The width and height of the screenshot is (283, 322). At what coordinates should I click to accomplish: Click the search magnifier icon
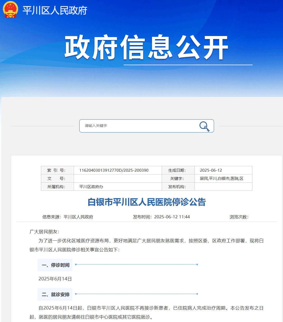(x=204, y=126)
